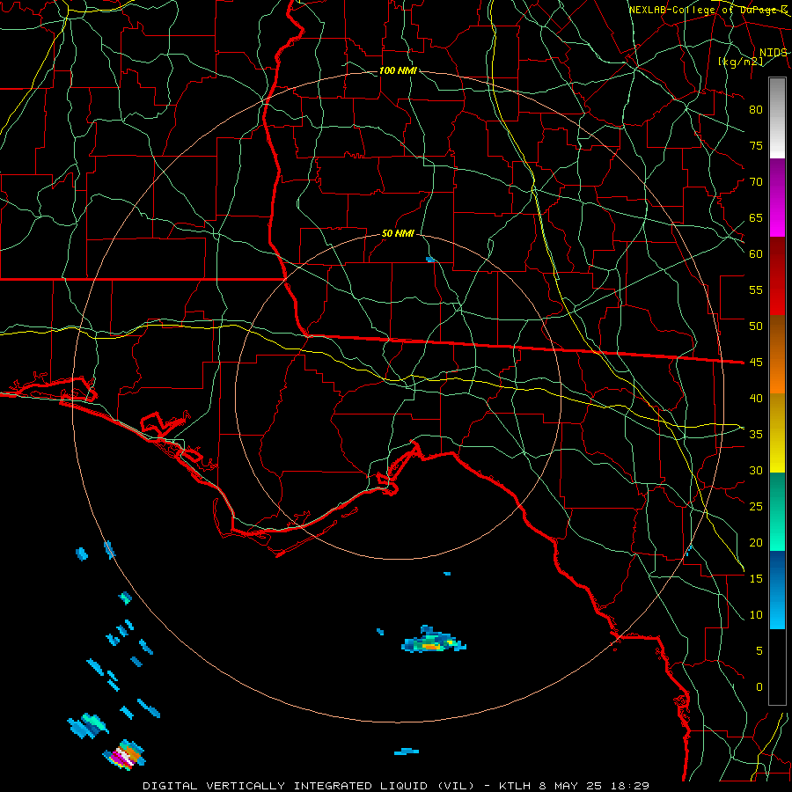Pick the magenta-purple segment of the color bar
This screenshot has height=792, width=792.
[x=777, y=197]
